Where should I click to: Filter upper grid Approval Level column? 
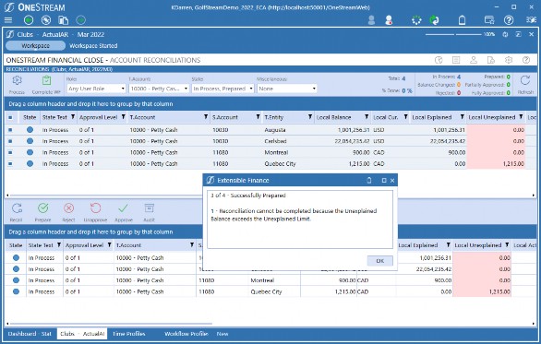click(123, 117)
